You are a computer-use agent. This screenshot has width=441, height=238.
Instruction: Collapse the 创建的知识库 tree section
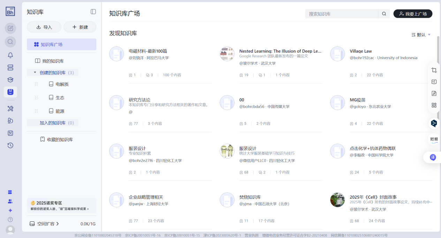(35, 72)
